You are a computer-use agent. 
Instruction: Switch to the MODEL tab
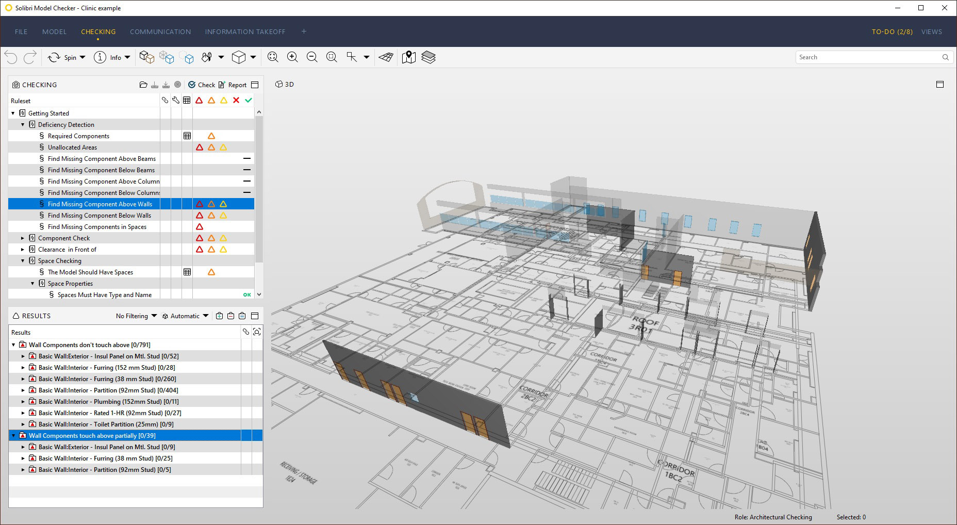(x=54, y=31)
